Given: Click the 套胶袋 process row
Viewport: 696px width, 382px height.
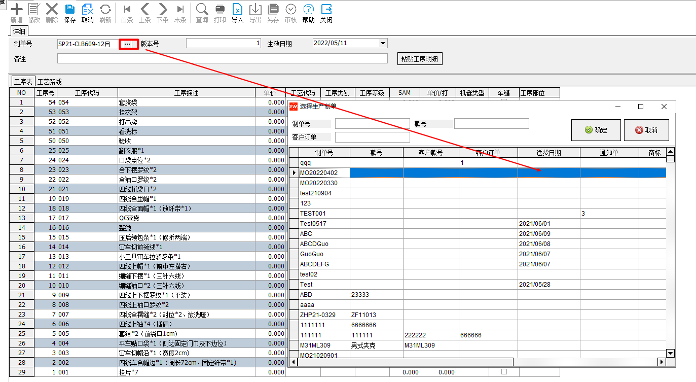Looking at the screenshot, I should coord(148,102).
